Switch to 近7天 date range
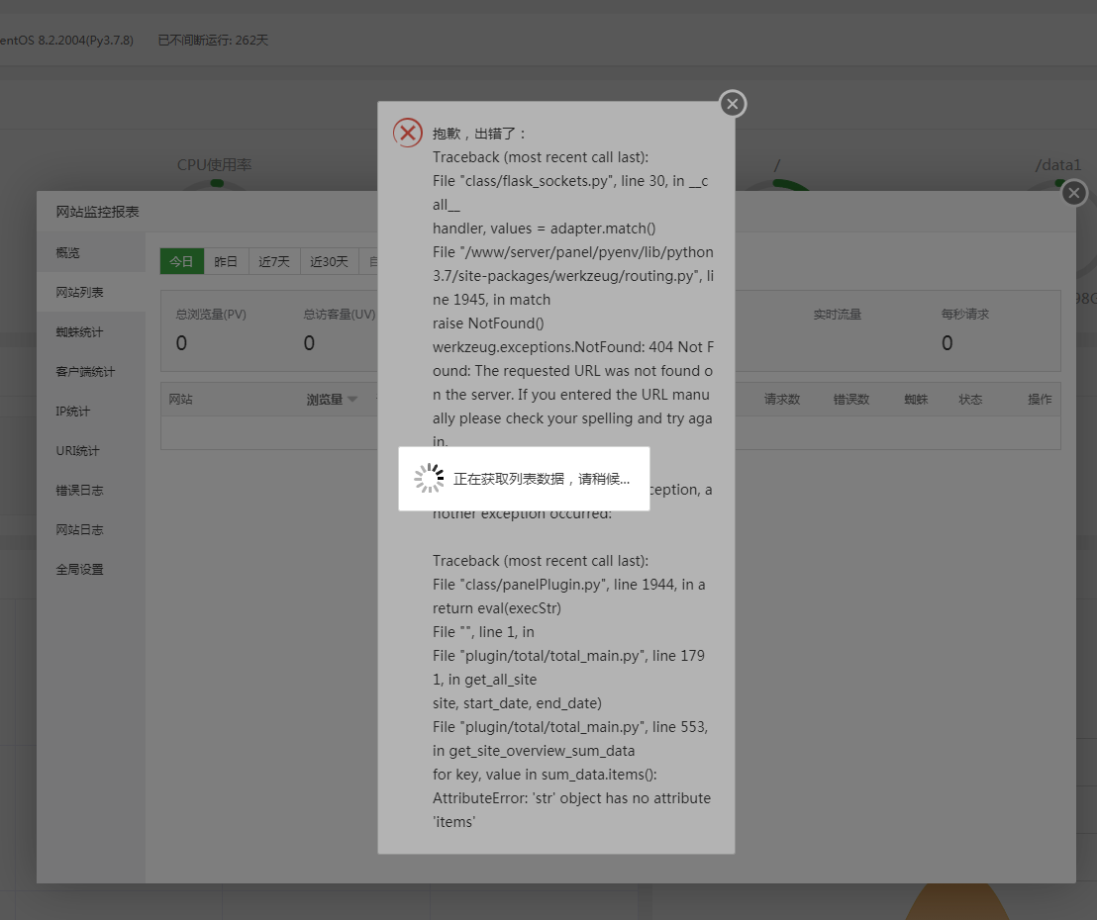This screenshot has width=1097, height=920. coord(274,261)
